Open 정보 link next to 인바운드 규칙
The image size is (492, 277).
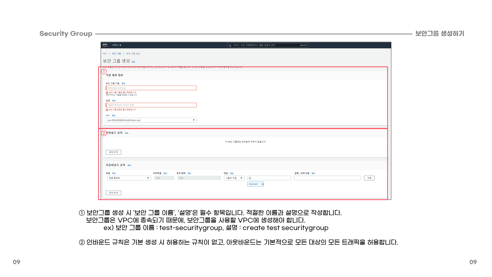[x=127, y=133]
